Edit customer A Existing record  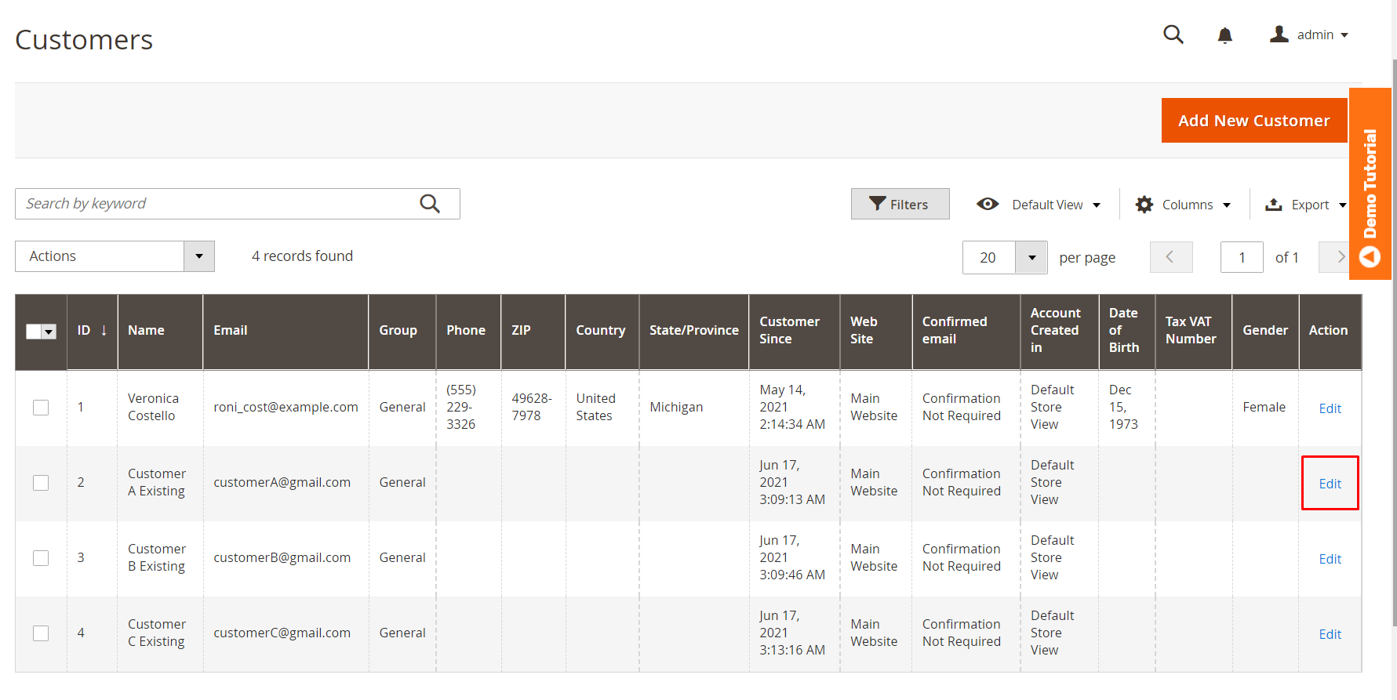[x=1330, y=484]
